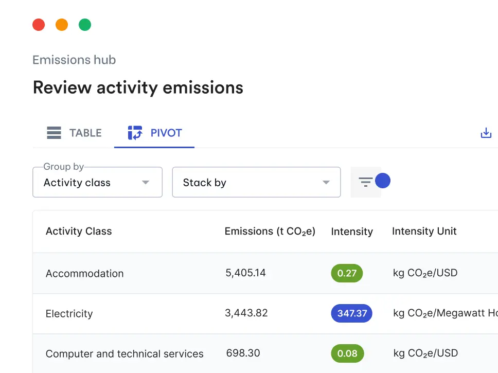Click the blue Intensity badge for Electricity
The height and width of the screenshot is (373, 498).
click(351, 313)
